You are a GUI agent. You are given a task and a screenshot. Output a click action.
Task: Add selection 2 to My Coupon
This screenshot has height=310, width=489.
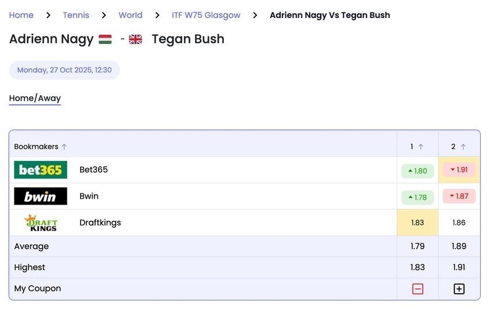click(x=459, y=289)
